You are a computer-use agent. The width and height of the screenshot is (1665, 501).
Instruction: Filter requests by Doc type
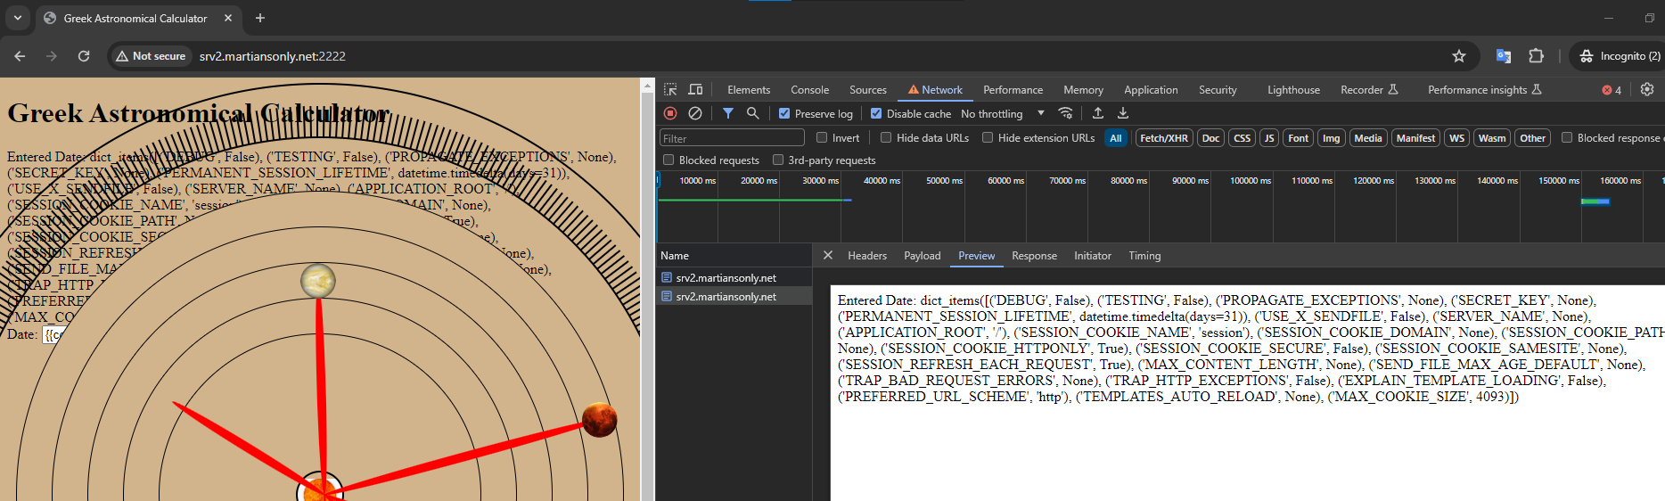click(x=1210, y=138)
